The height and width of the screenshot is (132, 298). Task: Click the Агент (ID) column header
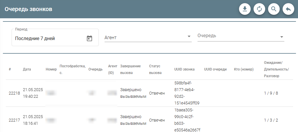(113, 69)
